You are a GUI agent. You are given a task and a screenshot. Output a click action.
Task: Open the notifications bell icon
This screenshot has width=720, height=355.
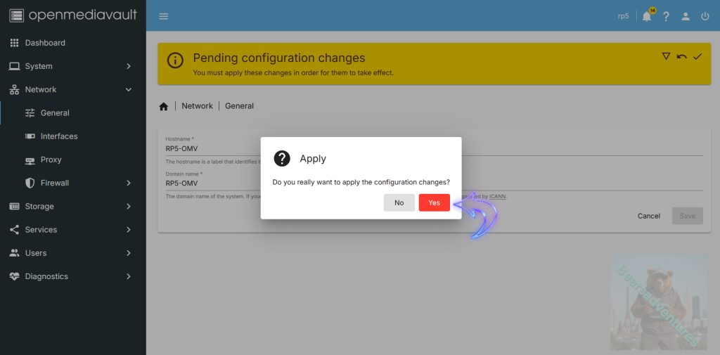click(x=646, y=16)
